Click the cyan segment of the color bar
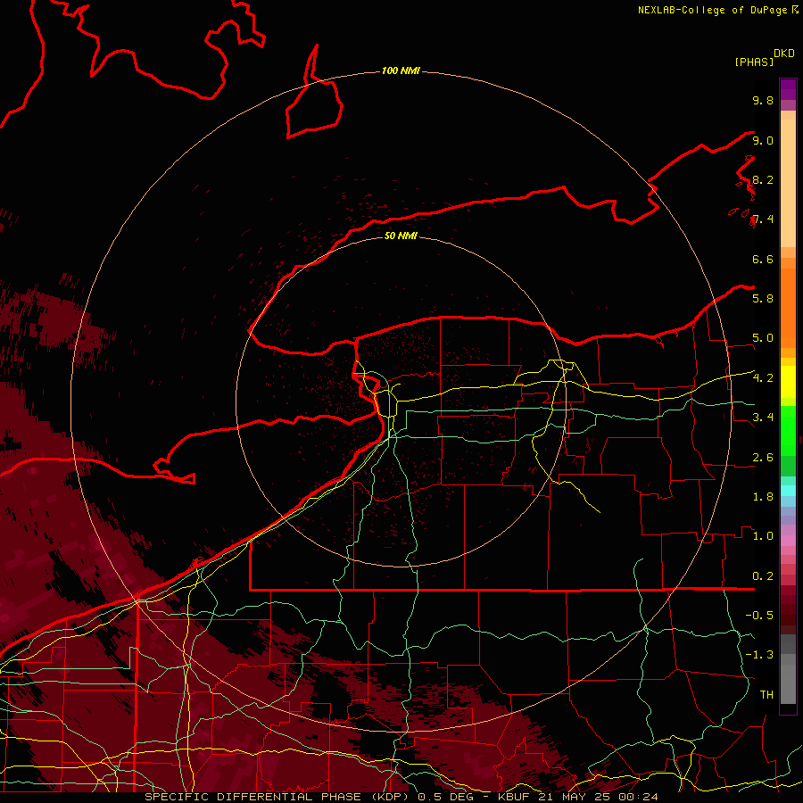 point(788,490)
